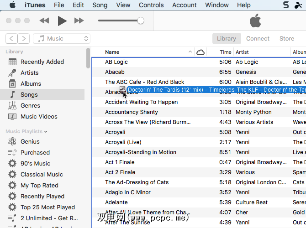The image size is (306, 228).
Task: Skip back with the Rewind button
Action: pyautogui.click(x=44, y=21)
